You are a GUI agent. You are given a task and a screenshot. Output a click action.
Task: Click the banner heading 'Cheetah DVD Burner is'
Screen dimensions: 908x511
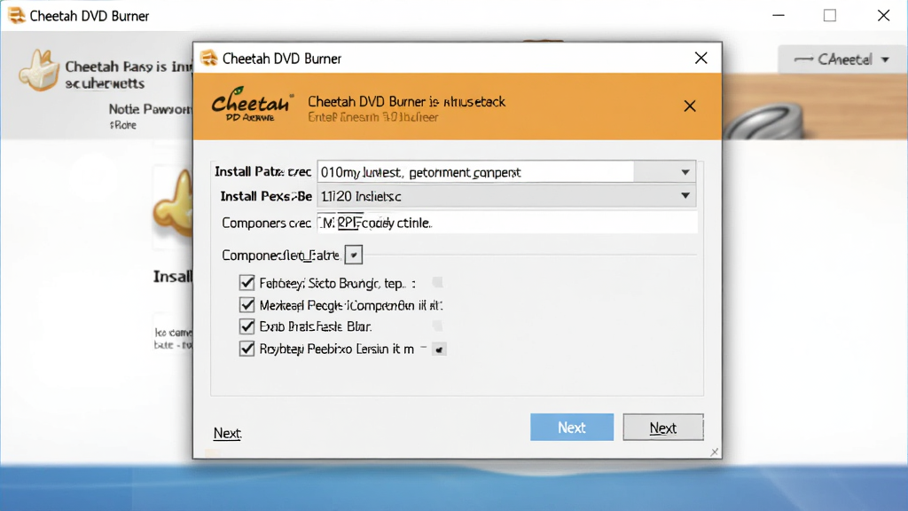coord(374,102)
